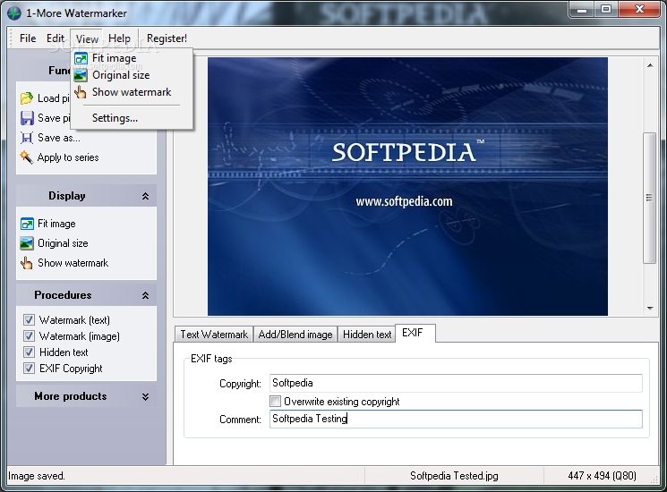Open the Edit menu
The image size is (667, 492).
point(56,38)
